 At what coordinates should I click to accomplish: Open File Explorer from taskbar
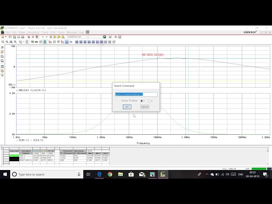click(120, 174)
